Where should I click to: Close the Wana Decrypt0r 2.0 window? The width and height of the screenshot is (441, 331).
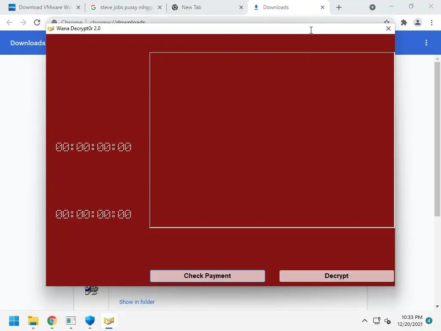(x=388, y=28)
